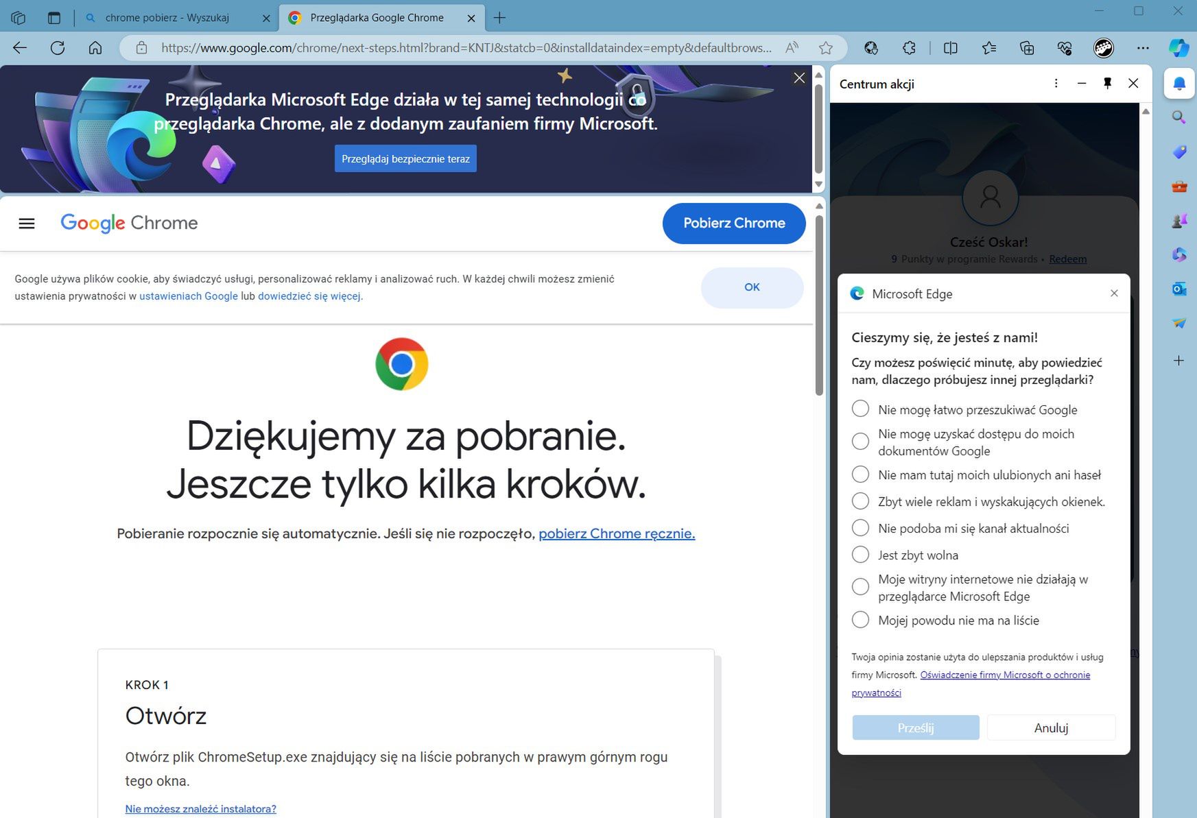The height and width of the screenshot is (818, 1197).
Task: Click the page address bar
Action: (x=460, y=48)
